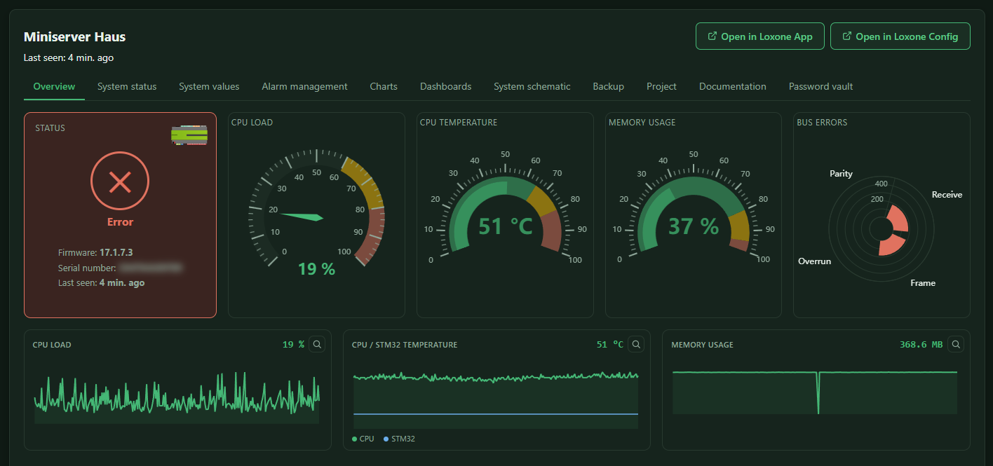
Task: Click the Miniserver Haus title
Action: (x=75, y=36)
